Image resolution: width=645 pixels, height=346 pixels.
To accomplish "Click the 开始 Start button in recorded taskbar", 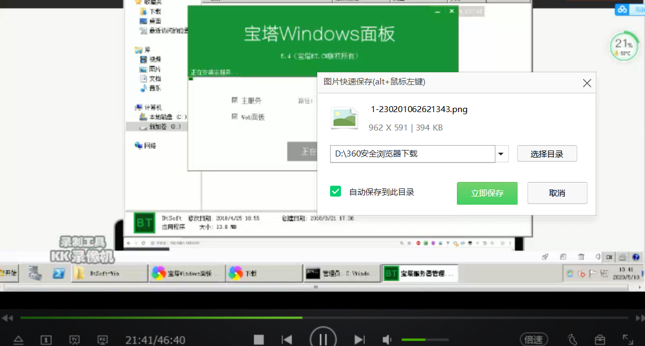I will (x=9, y=273).
